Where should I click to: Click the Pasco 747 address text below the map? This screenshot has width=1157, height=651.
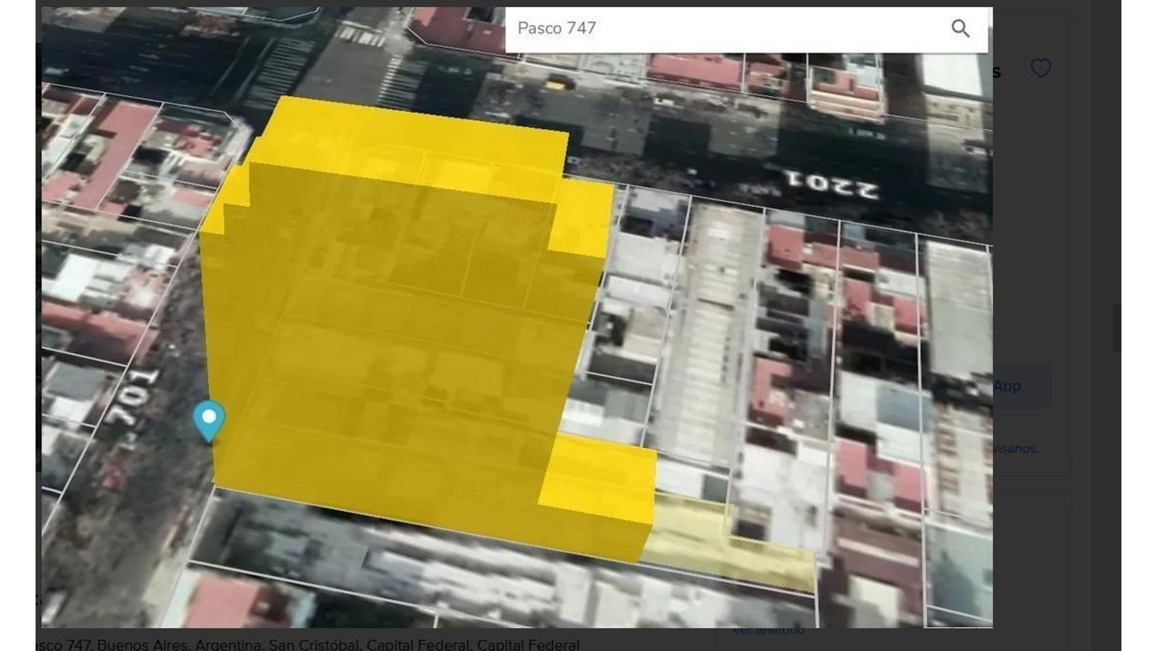[307, 644]
